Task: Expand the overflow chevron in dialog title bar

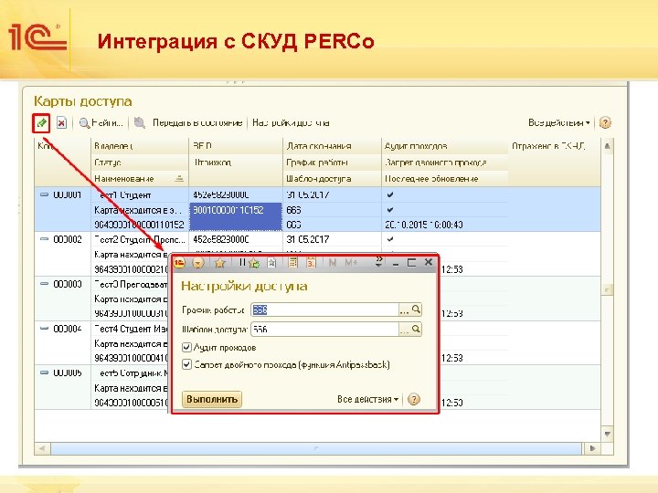Action: pos(378,262)
